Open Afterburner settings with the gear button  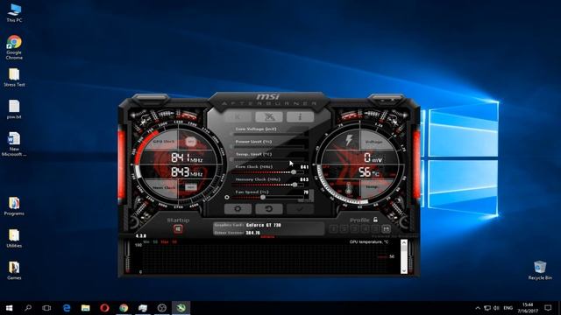tap(238, 209)
